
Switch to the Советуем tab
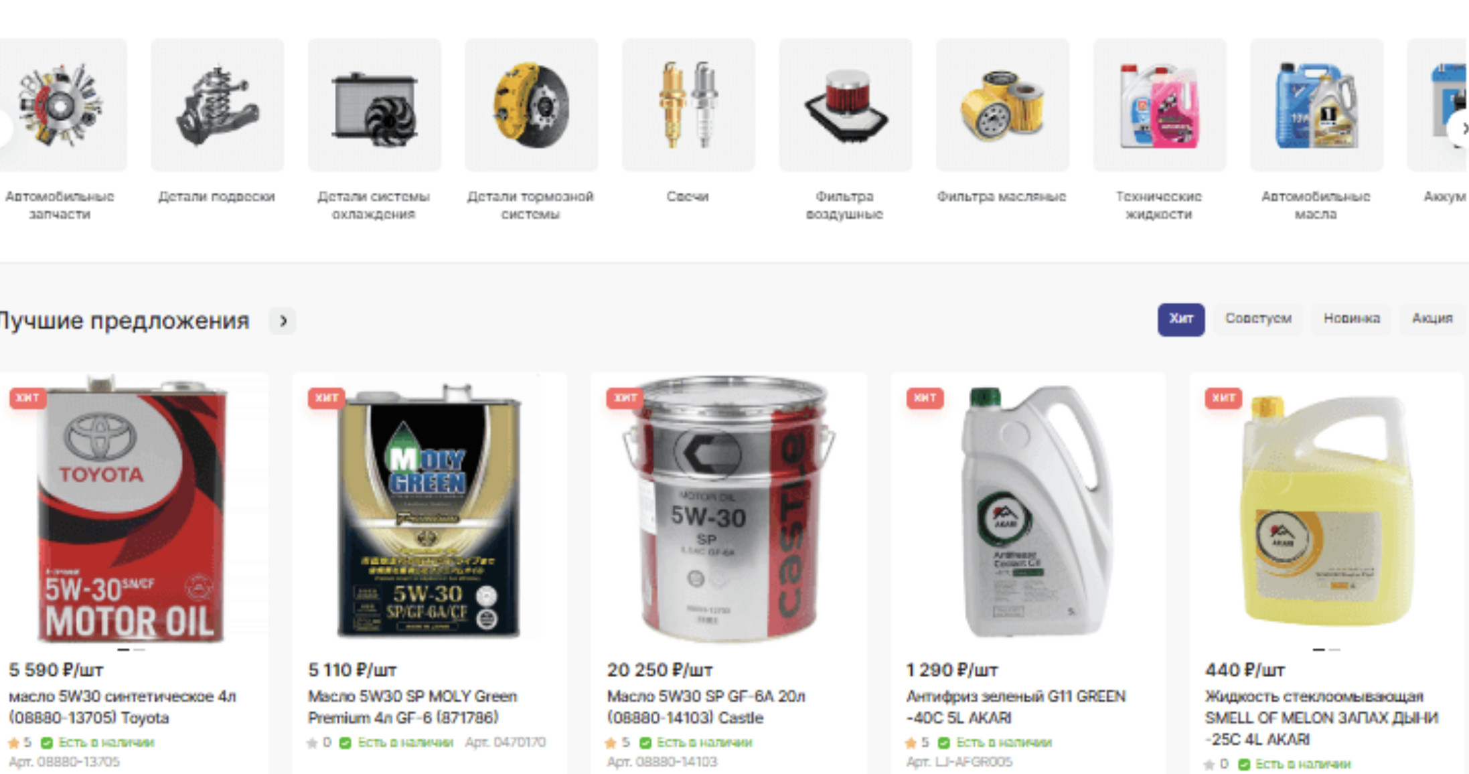point(1258,319)
